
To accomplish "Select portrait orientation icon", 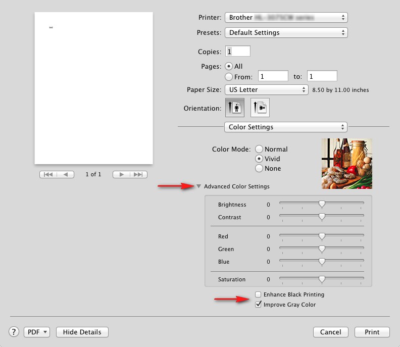I will [x=234, y=108].
